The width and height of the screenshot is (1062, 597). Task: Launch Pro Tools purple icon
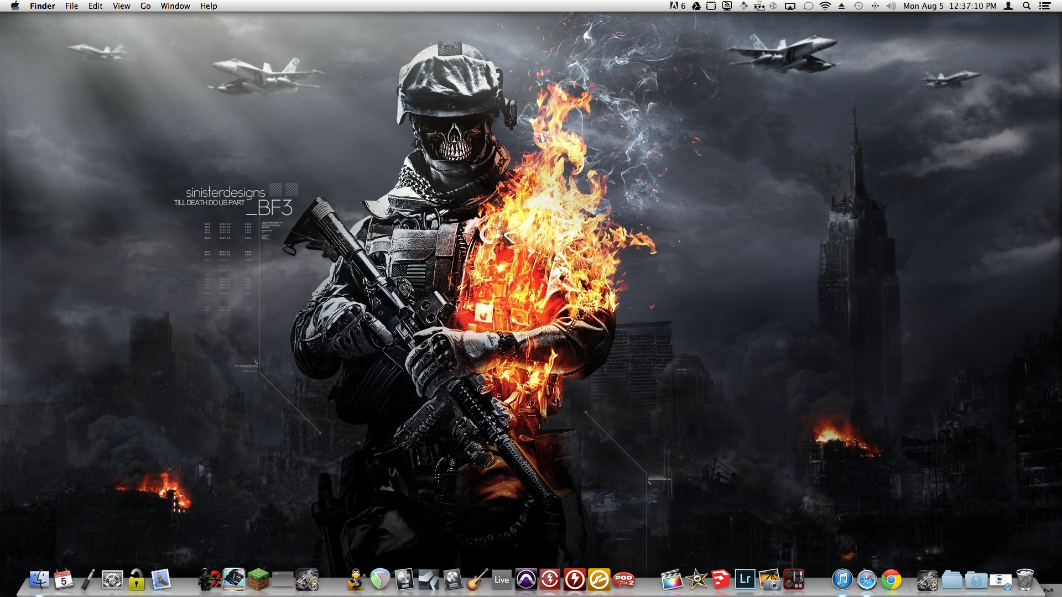click(526, 580)
